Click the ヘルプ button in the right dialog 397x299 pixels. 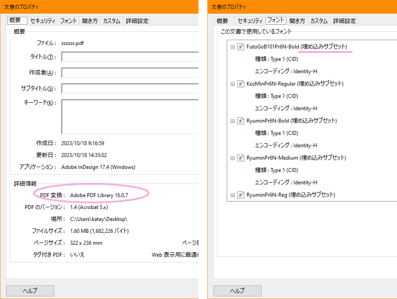(x=237, y=291)
